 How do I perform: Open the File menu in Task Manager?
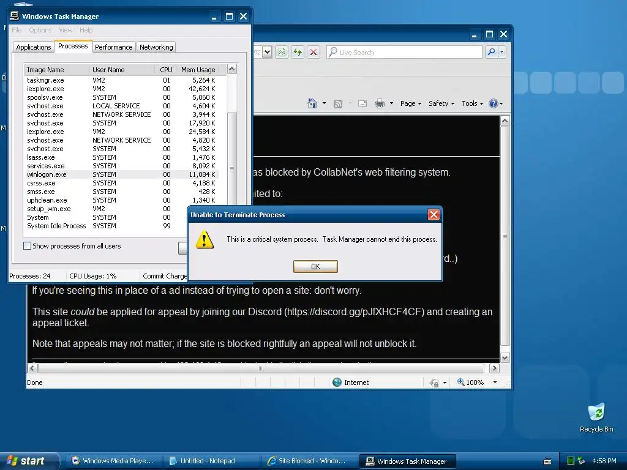coord(17,30)
